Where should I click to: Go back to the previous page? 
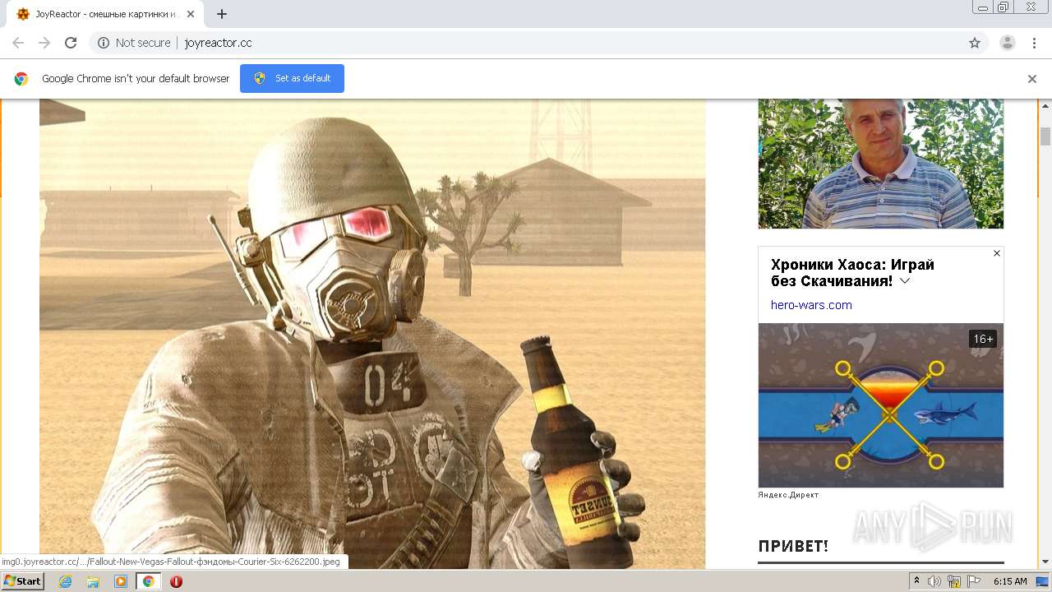(x=18, y=43)
